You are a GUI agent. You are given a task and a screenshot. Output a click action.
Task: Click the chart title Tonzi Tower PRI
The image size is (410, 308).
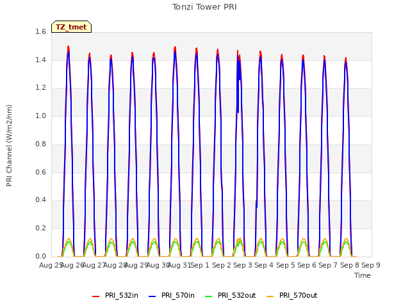[204, 7]
